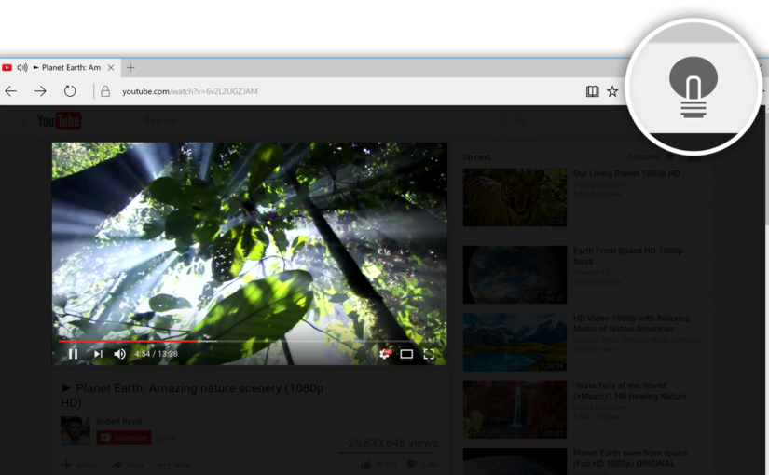The width and height of the screenshot is (769, 475).
Task: Click the Turn Off the Lights lamp icon
Action: 693,87
